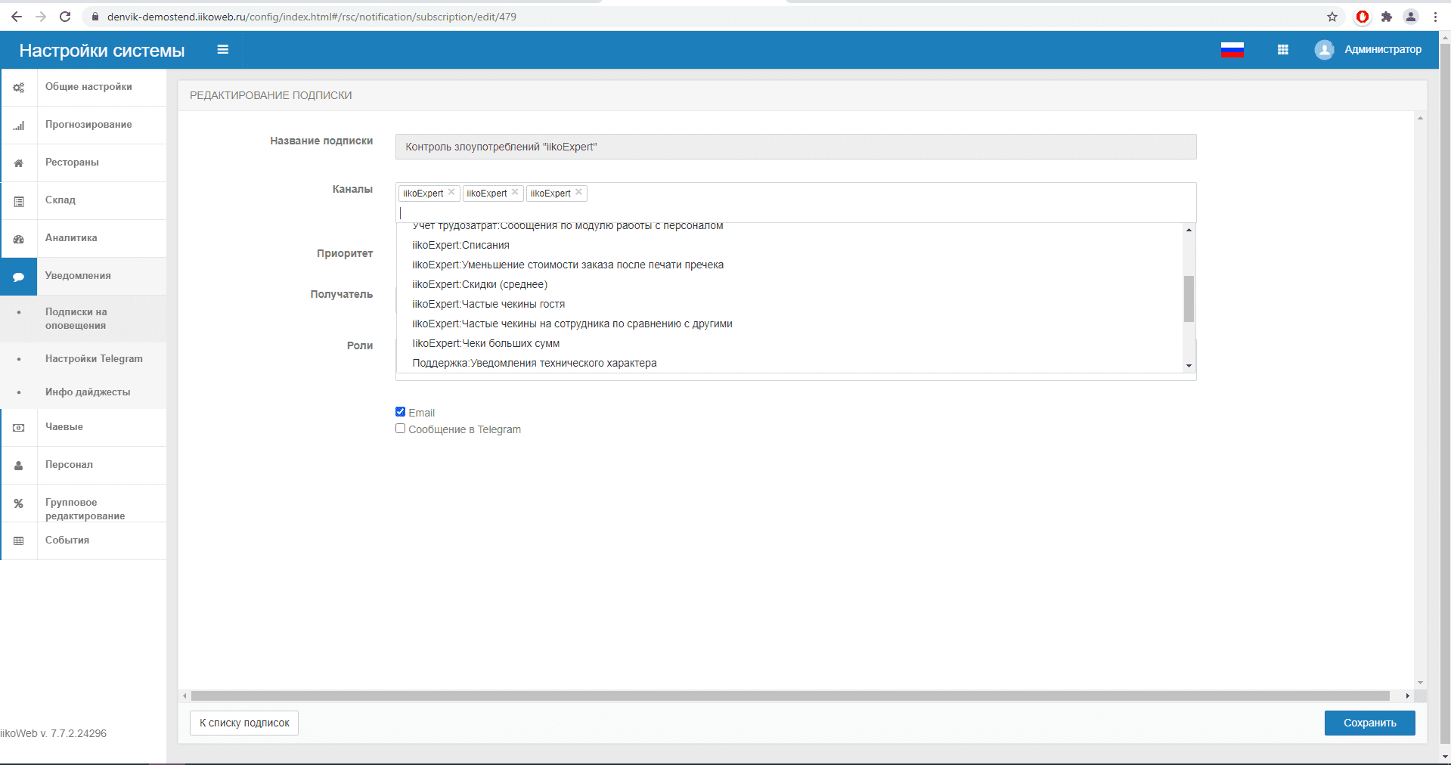Open the browser profile icon
The height and width of the screenshot is (765, 1451).
[x=1411, y=17]
